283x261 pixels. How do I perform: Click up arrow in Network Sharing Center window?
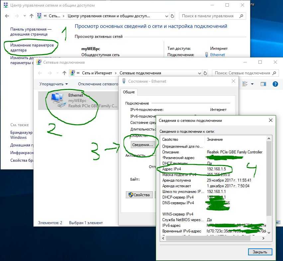point(32,16)
